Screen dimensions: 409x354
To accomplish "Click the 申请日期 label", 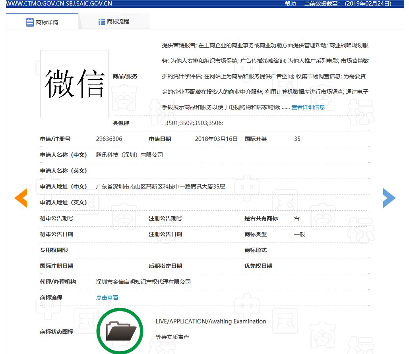I will pyautogui.click(x=160, y=139).
